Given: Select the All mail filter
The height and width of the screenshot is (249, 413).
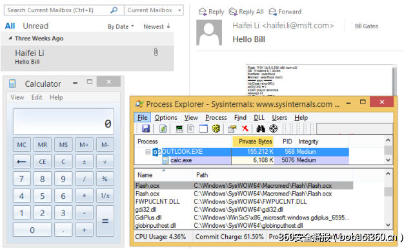Looking at the screenshot, I should (x=10, y=26).
